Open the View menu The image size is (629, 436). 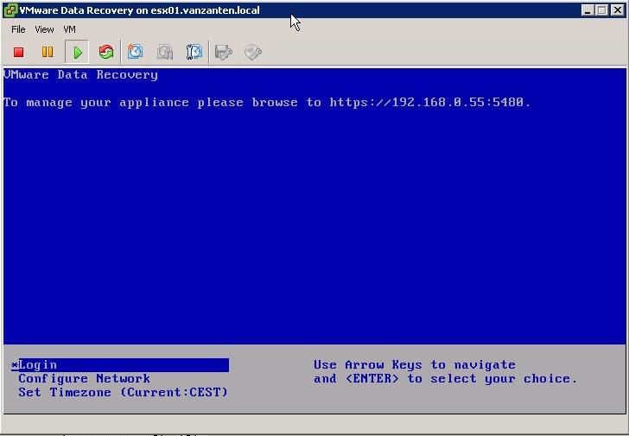44,29
